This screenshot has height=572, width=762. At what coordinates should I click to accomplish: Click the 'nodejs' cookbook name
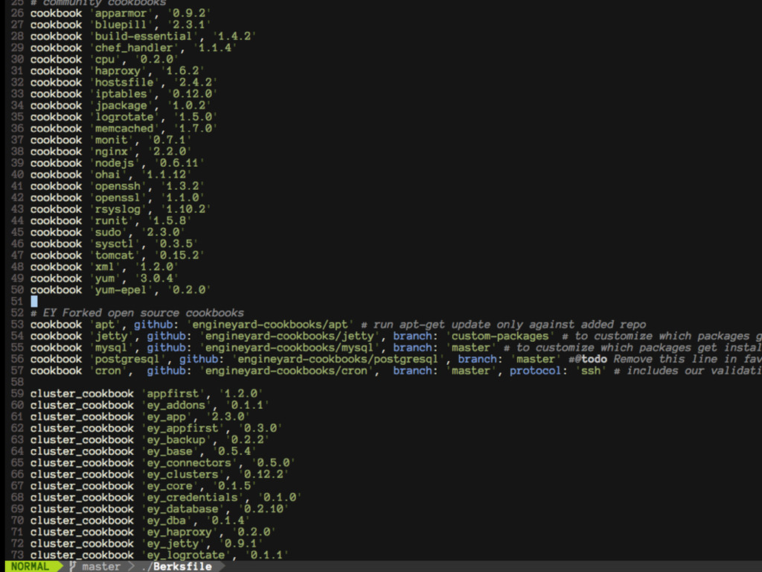click(x=114, y=163)
